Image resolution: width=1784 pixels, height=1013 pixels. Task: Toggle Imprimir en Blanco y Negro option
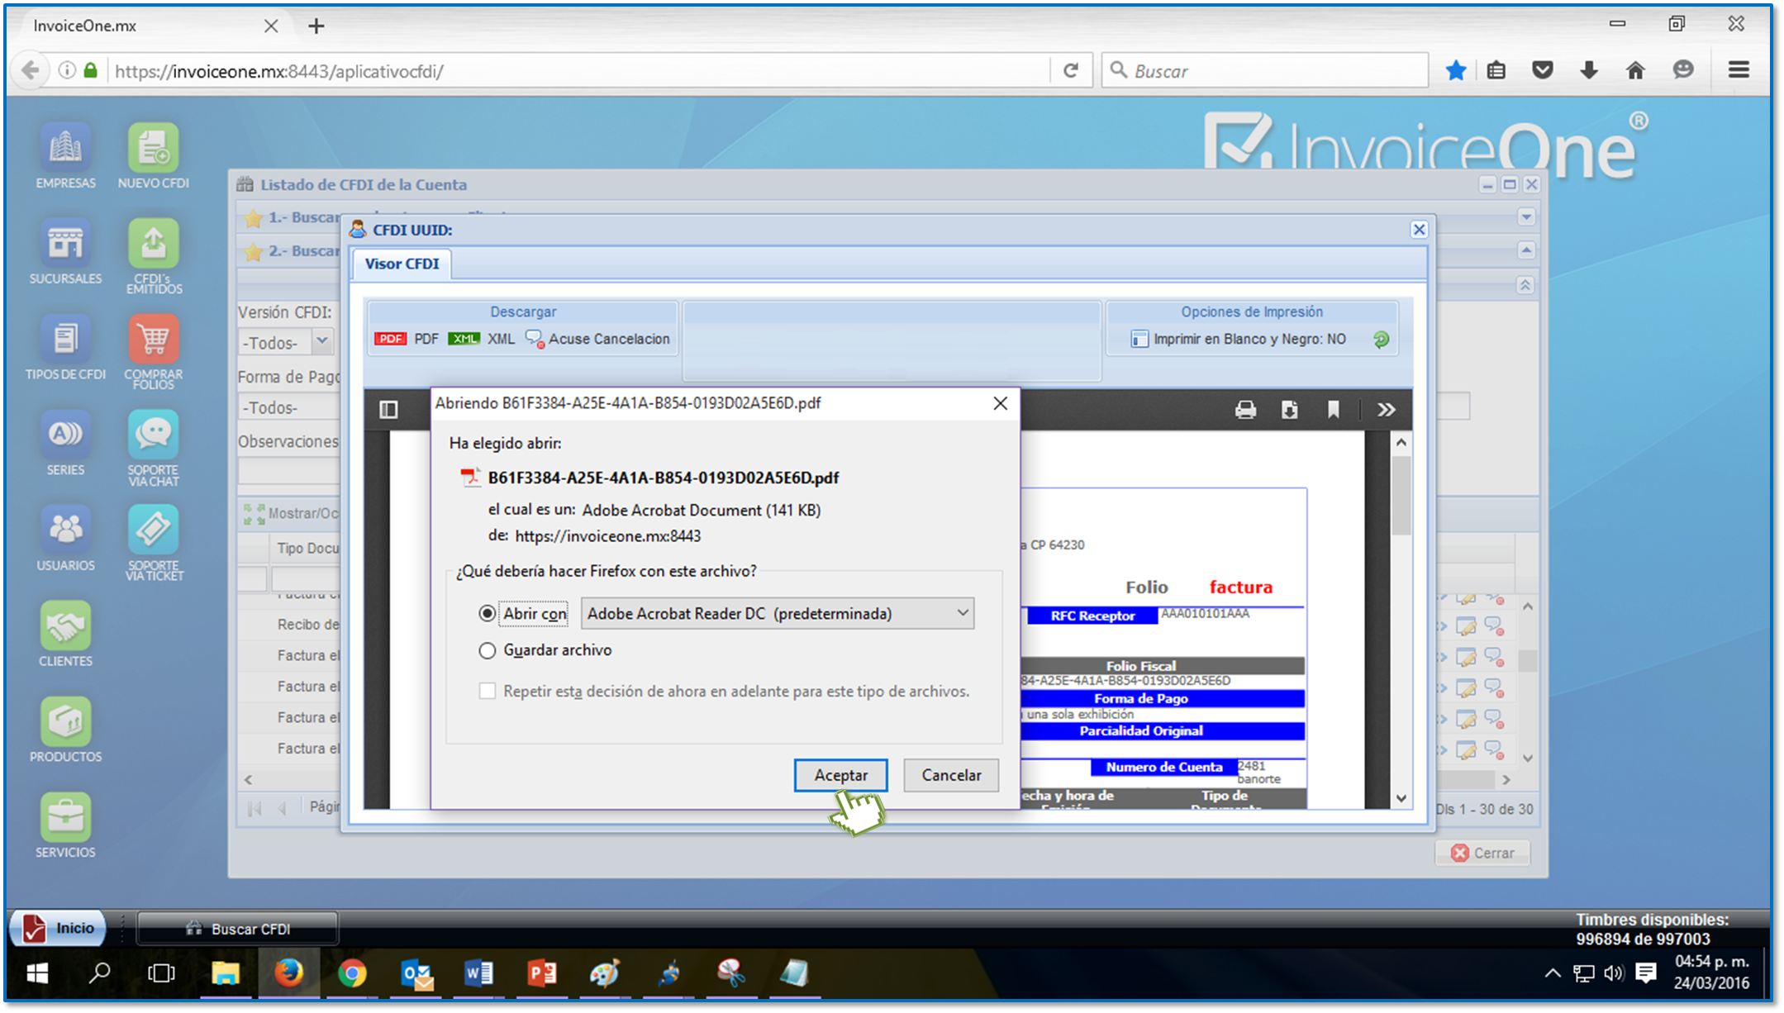click(x=1239, y=339)
